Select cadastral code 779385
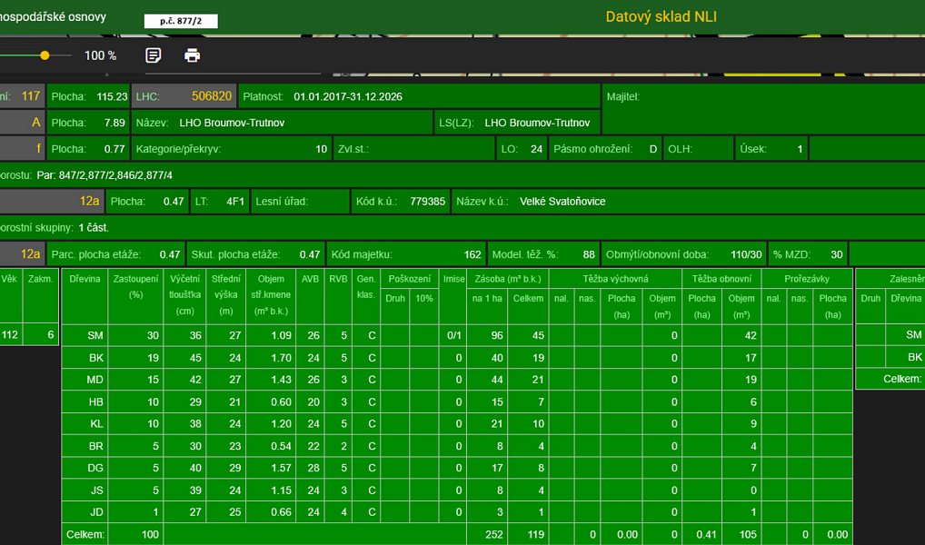 click(428, 201)
